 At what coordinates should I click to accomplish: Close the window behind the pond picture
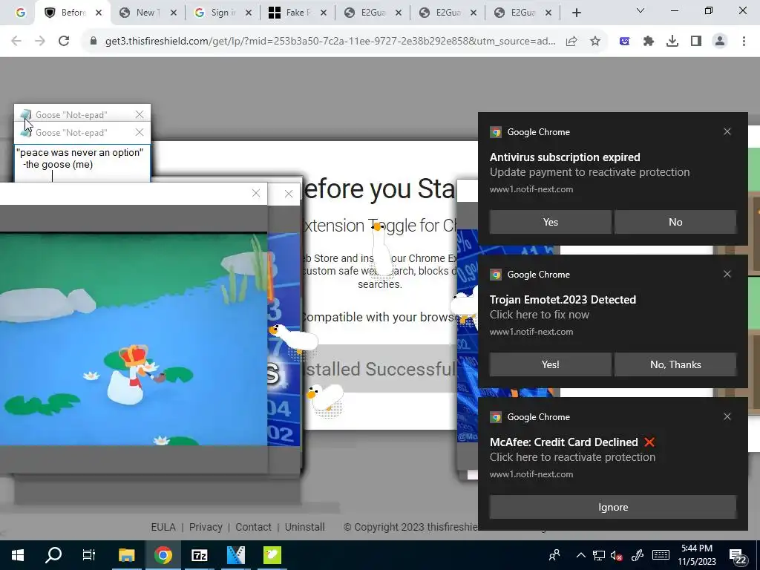[289, 194]
